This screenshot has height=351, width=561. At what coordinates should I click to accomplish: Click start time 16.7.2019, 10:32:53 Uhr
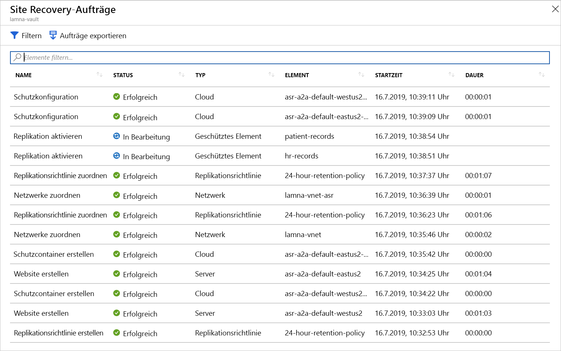[412, 333]
